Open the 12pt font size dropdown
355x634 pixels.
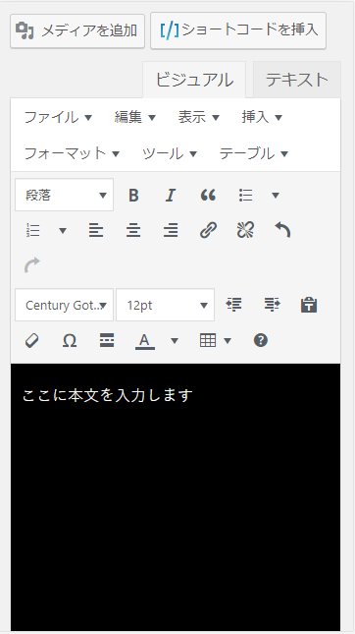(x=165, y=305)
